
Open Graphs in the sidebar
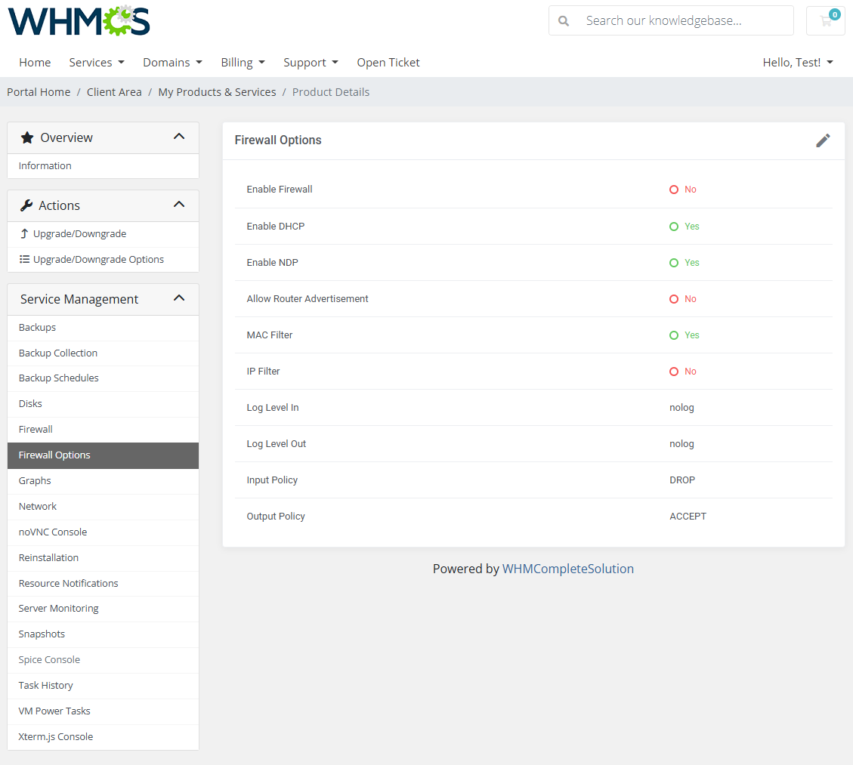103,480
